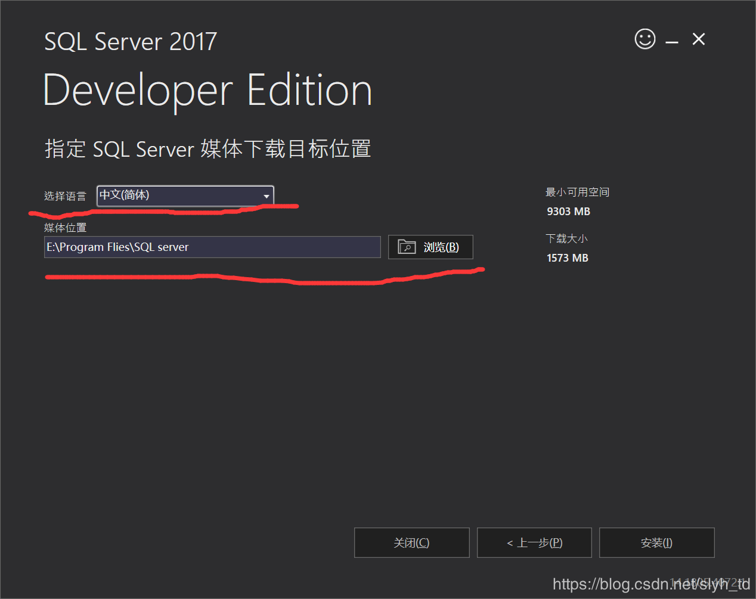Image resolution: width=756 pixels, height=599 pixels.
Task: Close the installer with the X icon
Action: [699, 39]
